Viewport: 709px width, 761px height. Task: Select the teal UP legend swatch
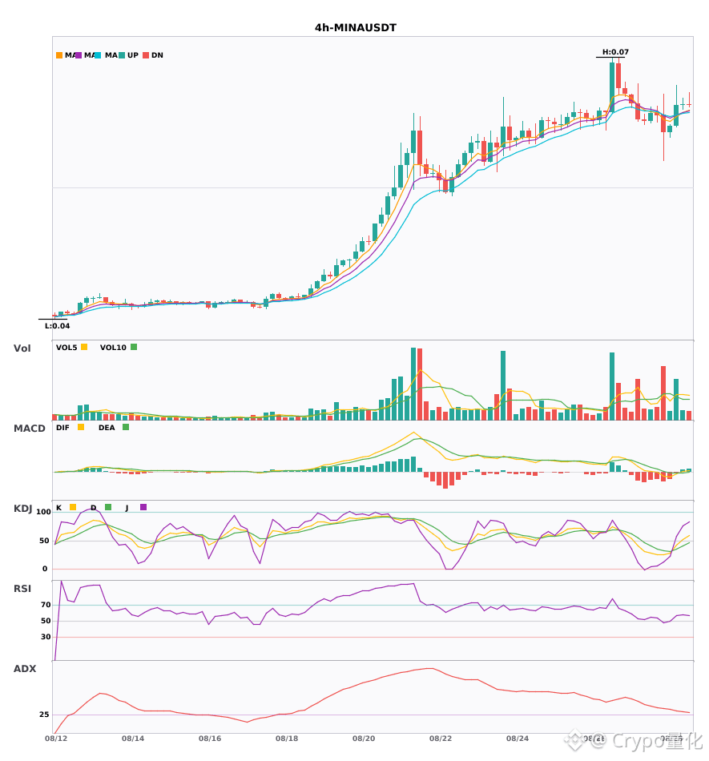[122, 55]
